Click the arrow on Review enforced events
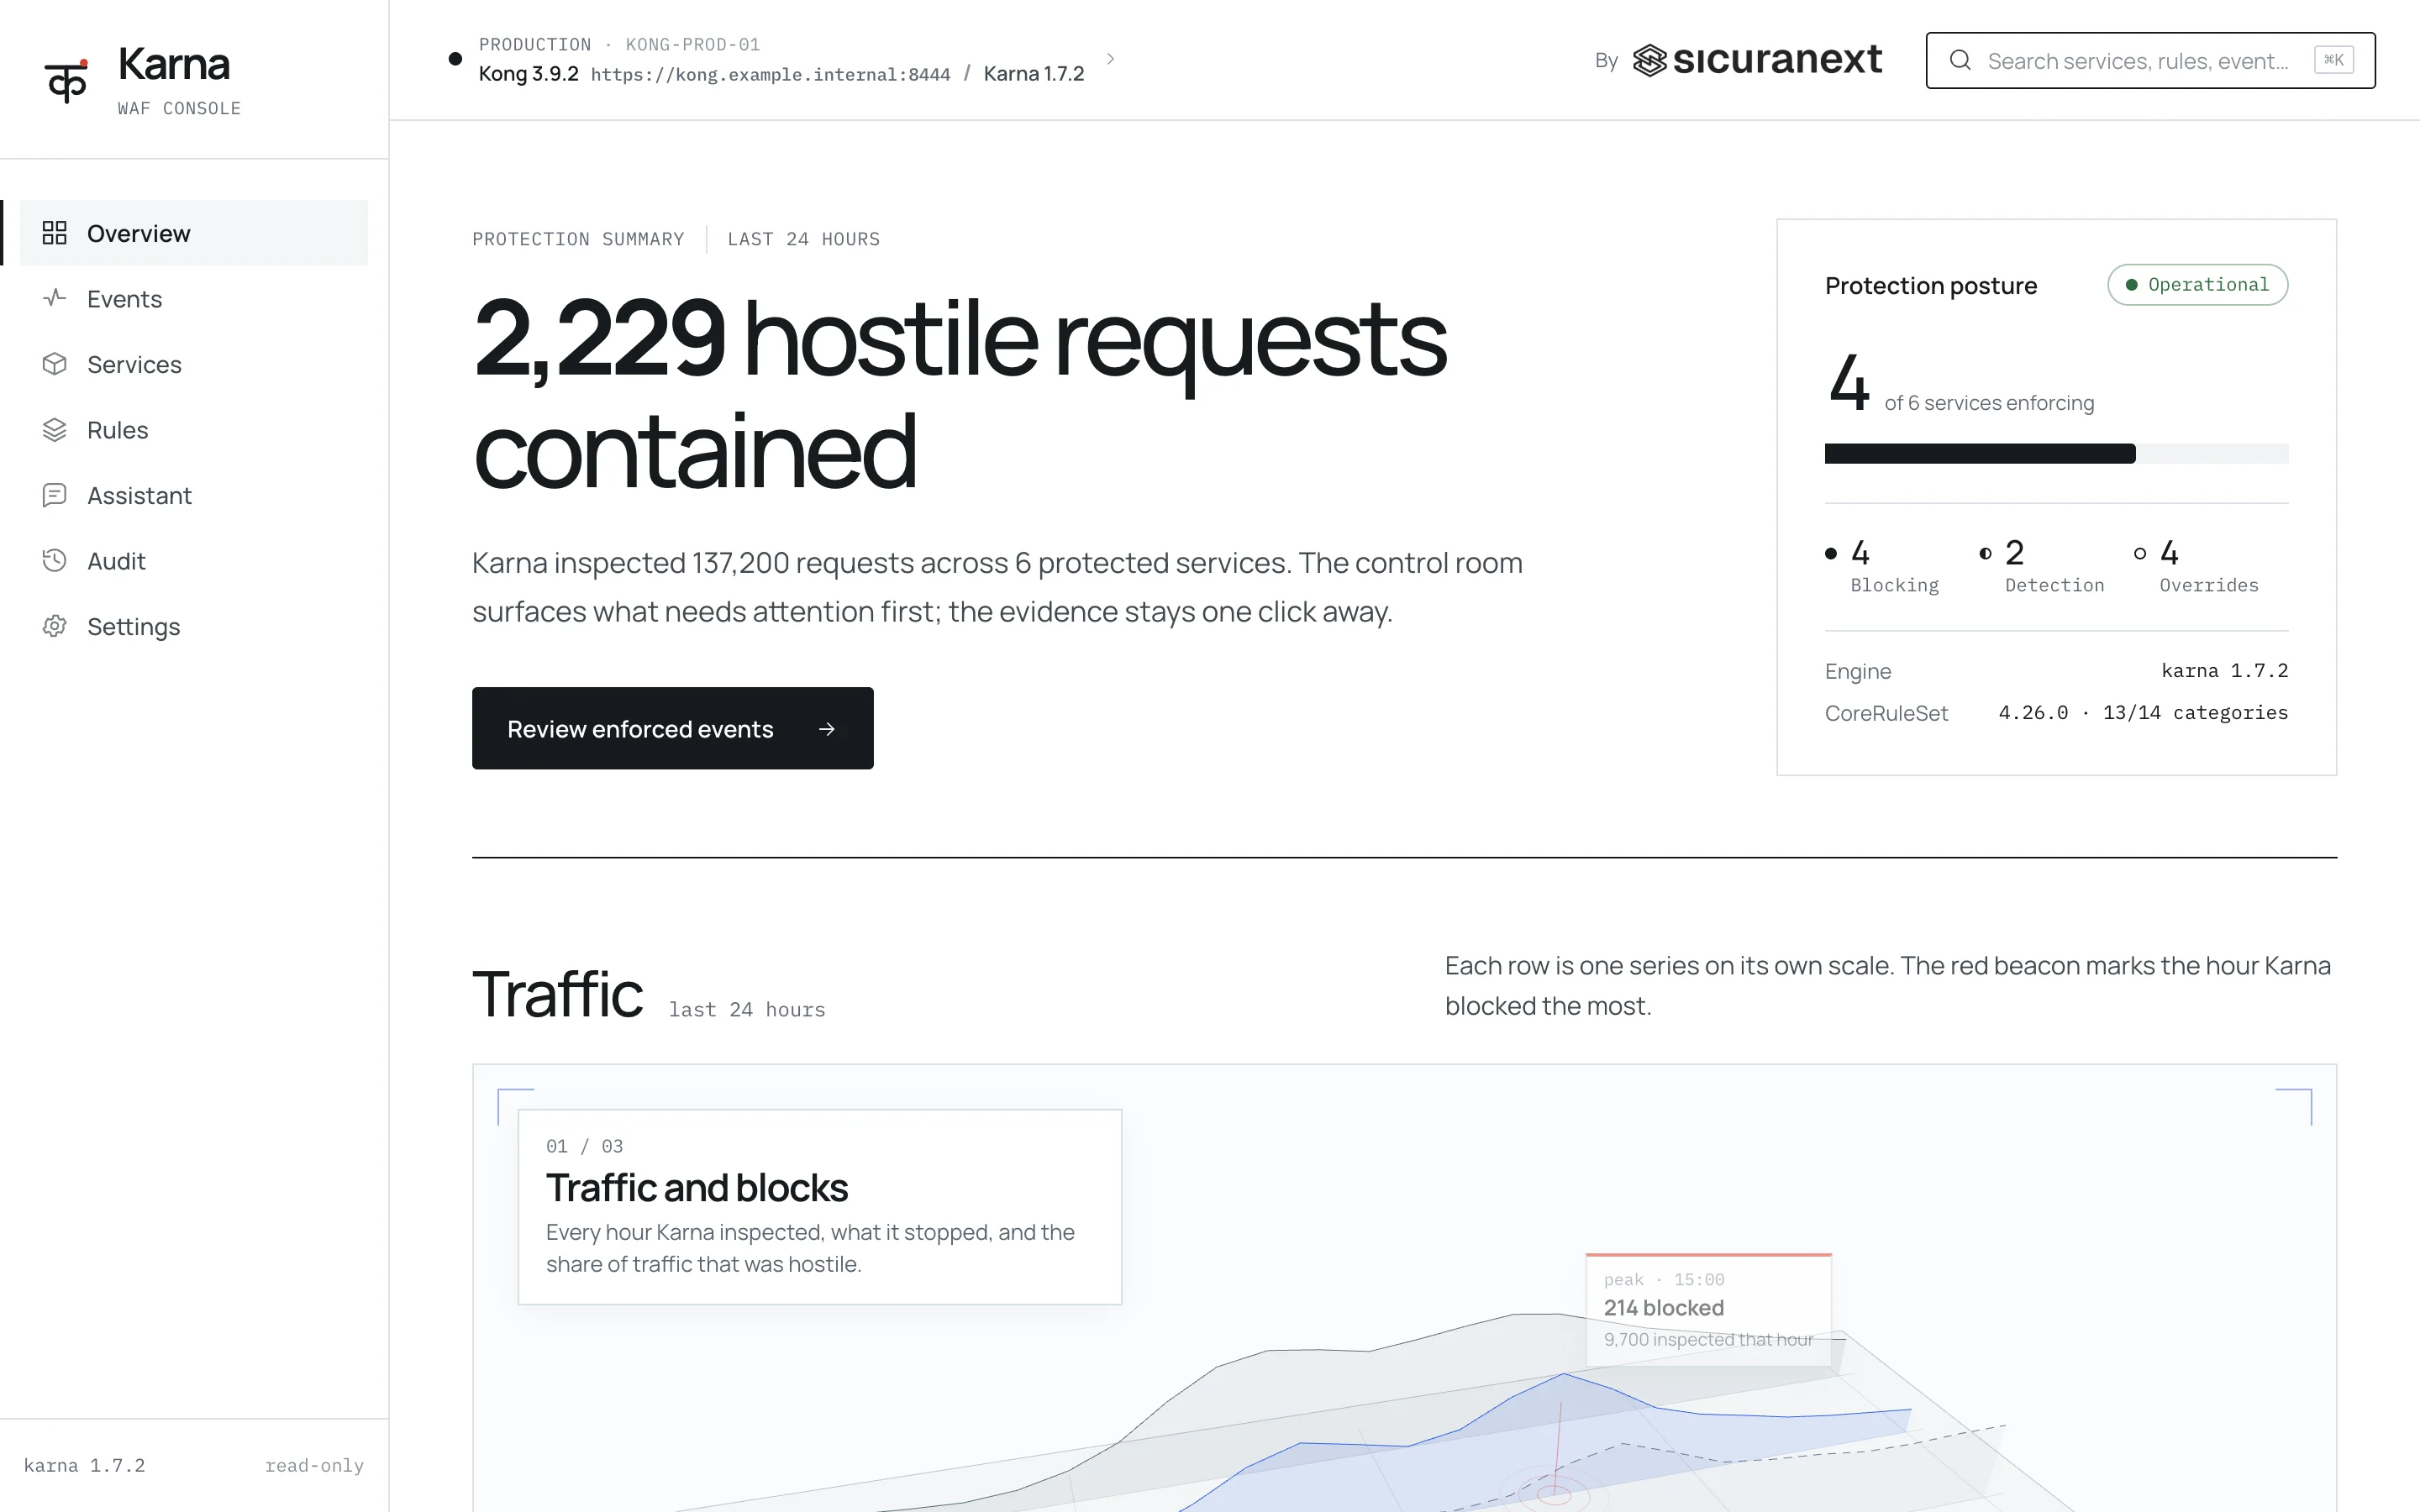 [x=826, y=729]
